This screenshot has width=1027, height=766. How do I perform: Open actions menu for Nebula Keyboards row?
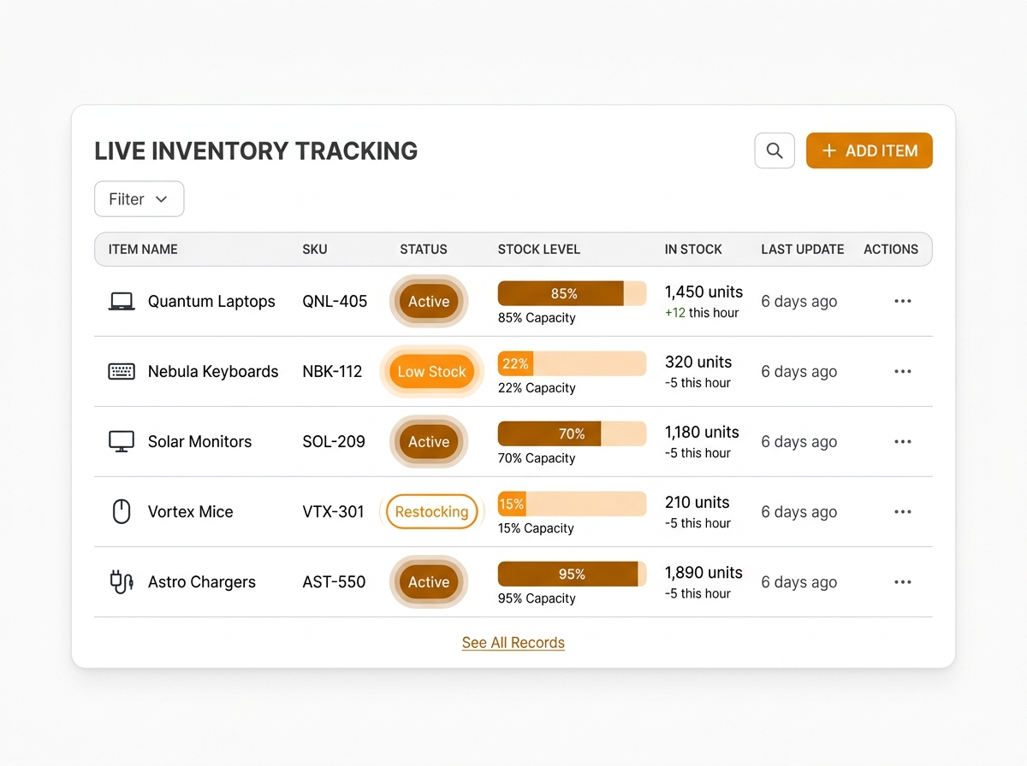tap(902, 371)
